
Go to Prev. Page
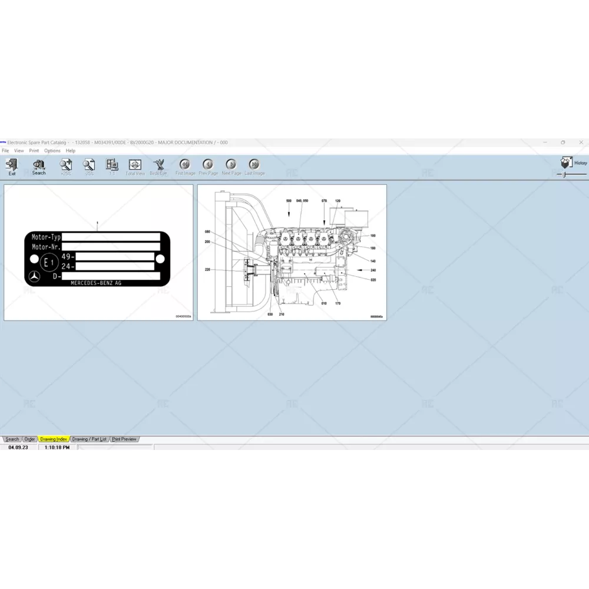208,165
